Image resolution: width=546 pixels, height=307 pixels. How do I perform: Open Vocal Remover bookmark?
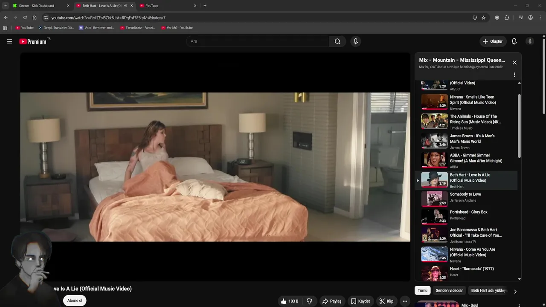coord(97,28)
